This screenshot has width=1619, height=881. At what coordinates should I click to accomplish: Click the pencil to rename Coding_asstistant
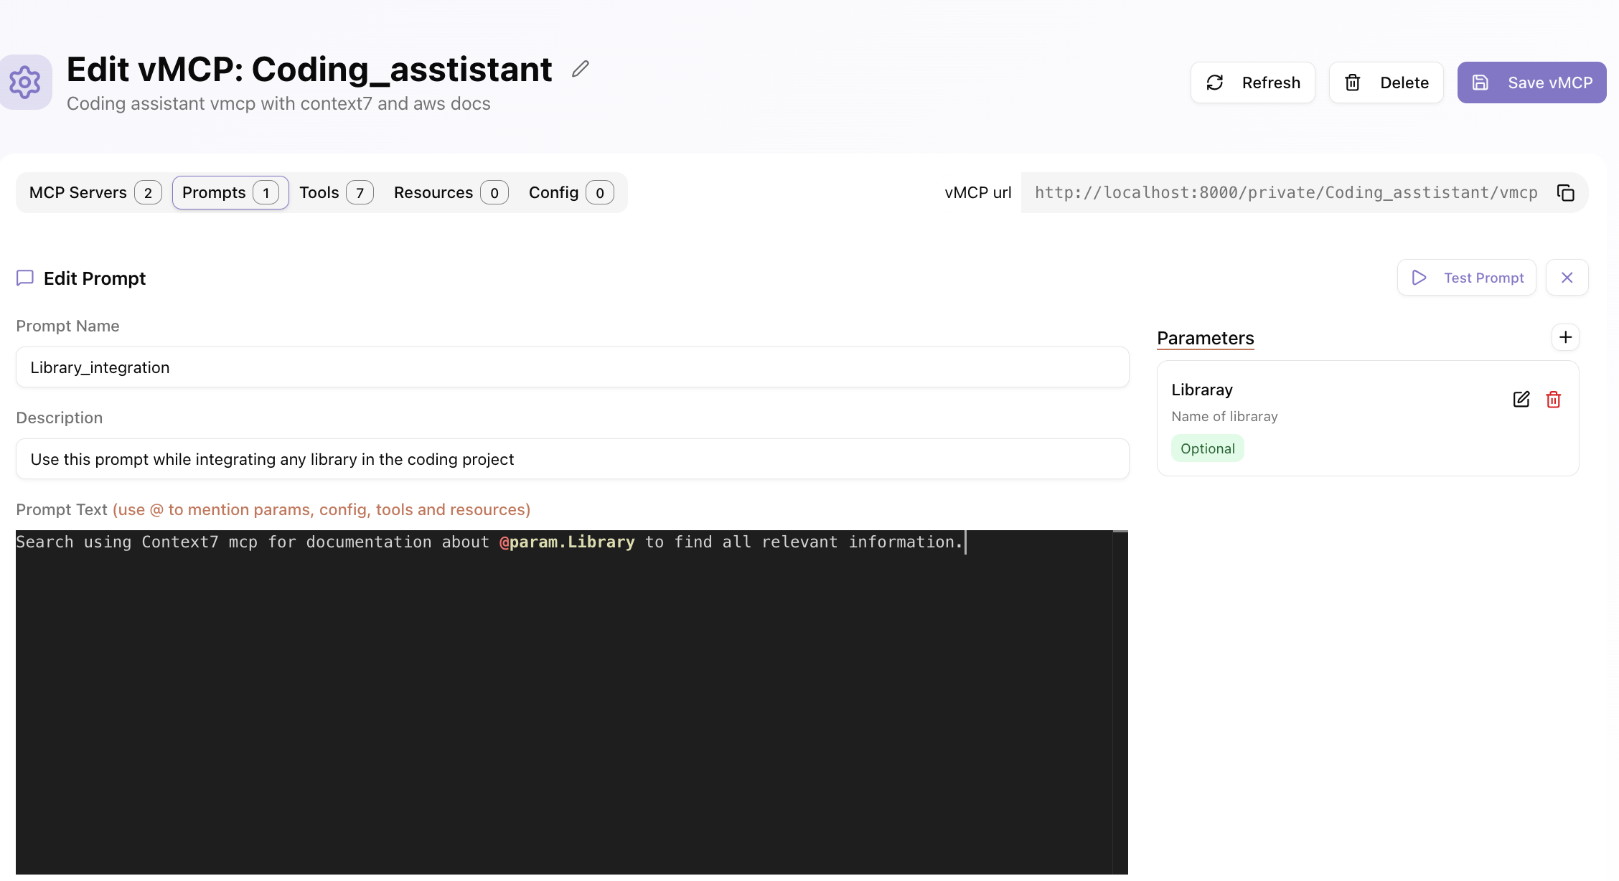point(579,69)
